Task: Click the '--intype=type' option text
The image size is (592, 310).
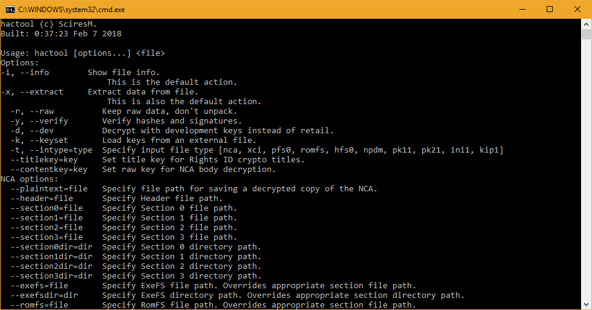Action: click(61, 150)
